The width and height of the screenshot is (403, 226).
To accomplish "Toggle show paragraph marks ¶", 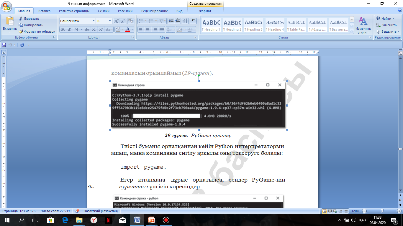I will (193, 21).
